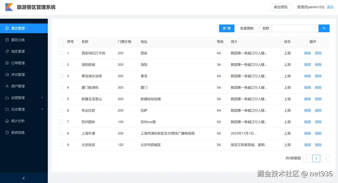
Task: Check the row for 青岛海水浴场
Action: tap(61, 76)
